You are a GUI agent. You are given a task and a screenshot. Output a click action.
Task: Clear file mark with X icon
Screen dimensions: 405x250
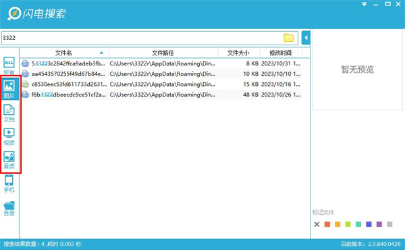click(317, 224)
